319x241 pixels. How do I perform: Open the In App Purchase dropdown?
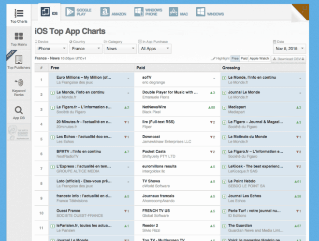[x=154, y=49]
